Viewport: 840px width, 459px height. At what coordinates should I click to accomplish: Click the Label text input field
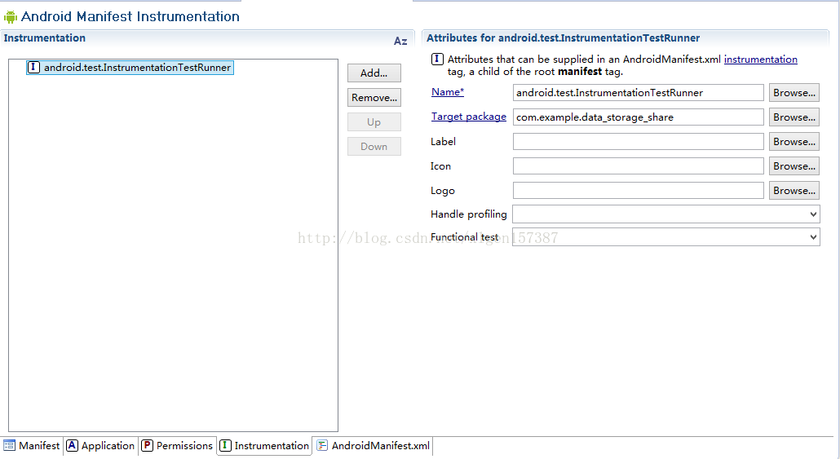[x=638, y=142]
